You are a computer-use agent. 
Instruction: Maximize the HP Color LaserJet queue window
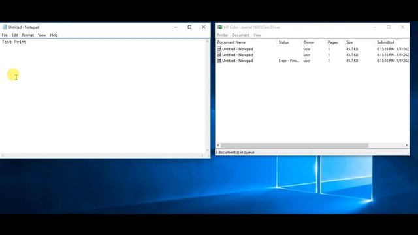[x=389, y=27]
